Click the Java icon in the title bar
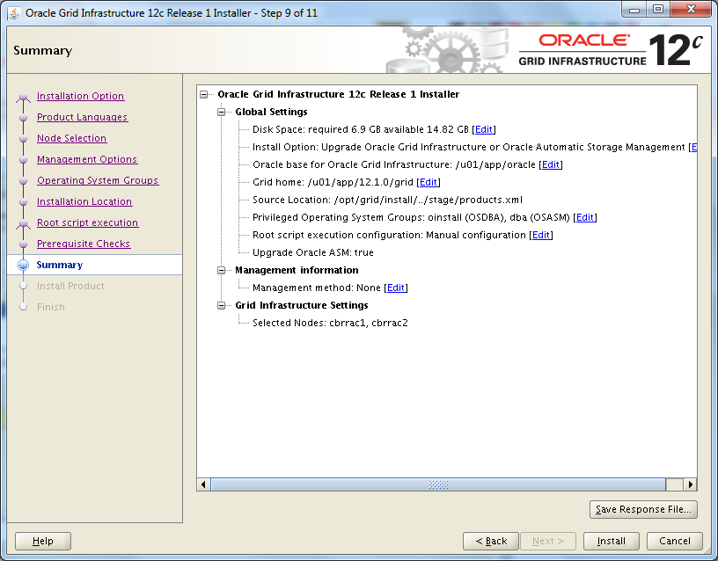Image resolution: width=718 pixels, height=561 pixels. tap(14, 13)
